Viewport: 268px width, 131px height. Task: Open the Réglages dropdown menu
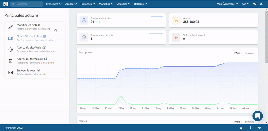click(x=140, y=4)
